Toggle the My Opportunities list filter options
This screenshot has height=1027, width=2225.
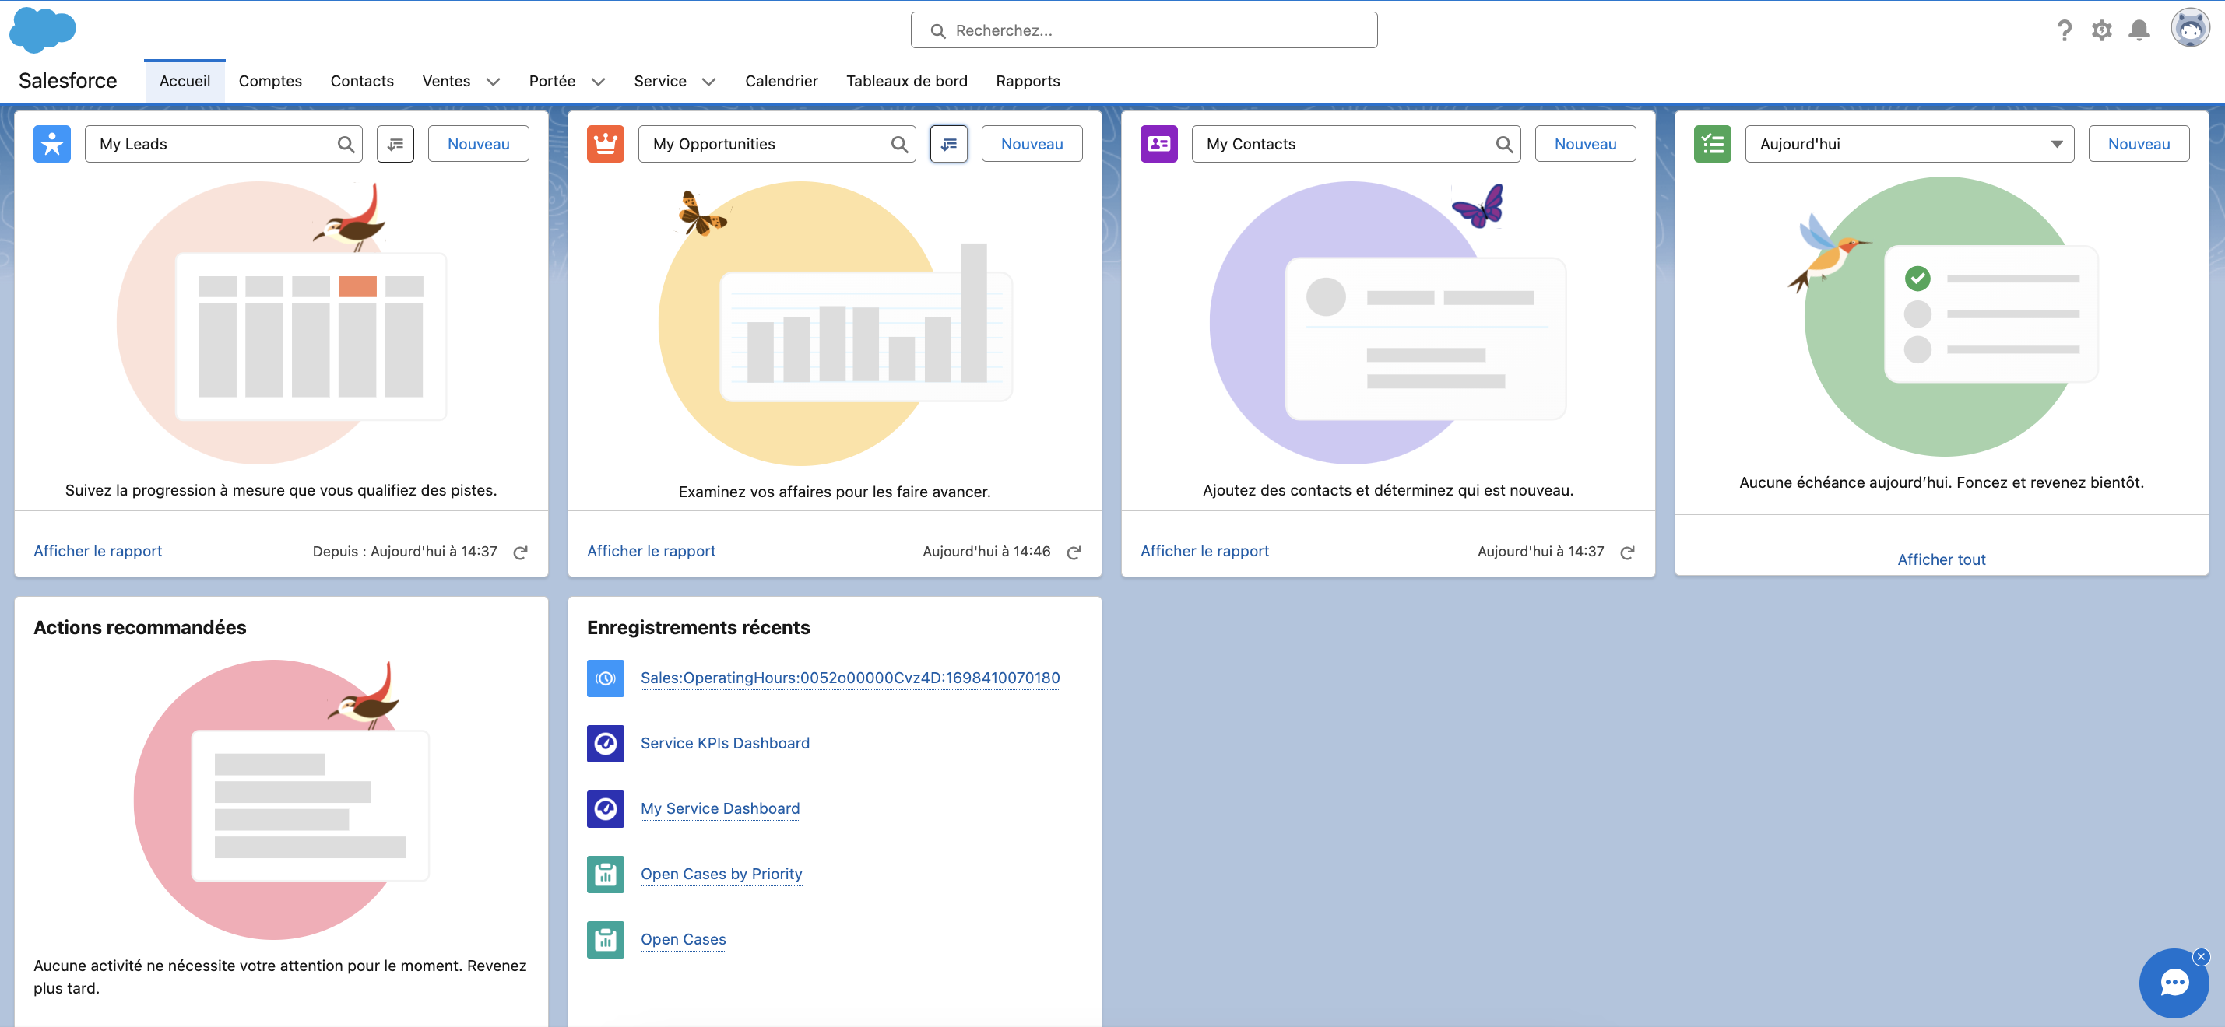[x=949, y=143]
